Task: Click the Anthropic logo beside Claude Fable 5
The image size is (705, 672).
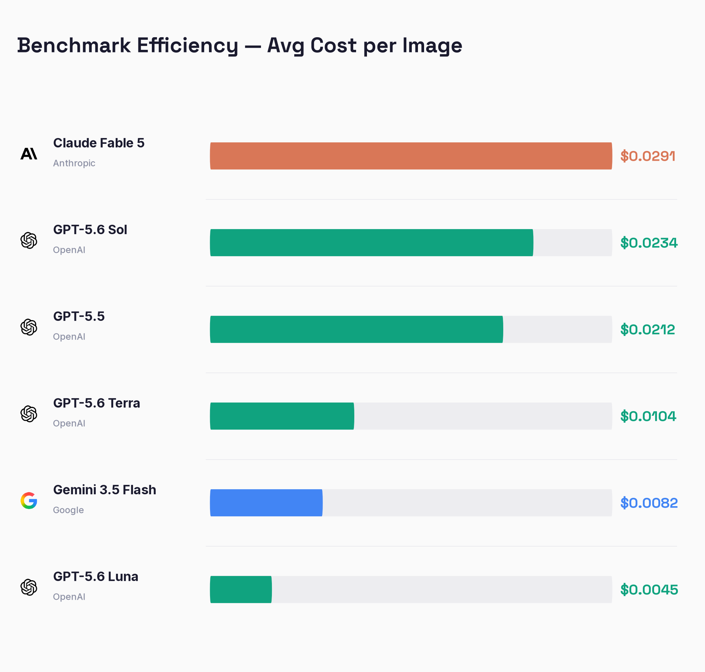Action: [x=29, y=154]
